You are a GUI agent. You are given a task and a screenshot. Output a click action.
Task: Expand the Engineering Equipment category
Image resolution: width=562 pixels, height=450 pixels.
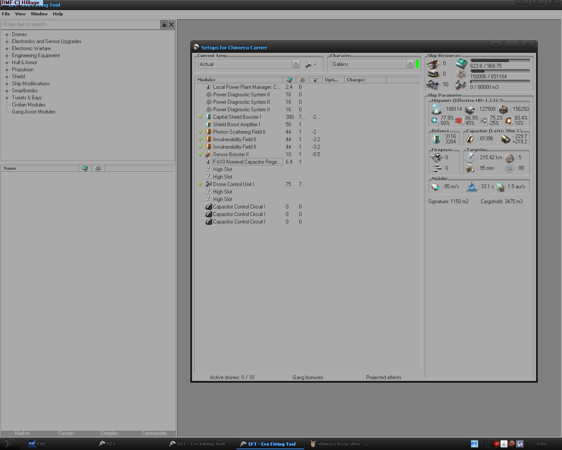pos(7,55)
